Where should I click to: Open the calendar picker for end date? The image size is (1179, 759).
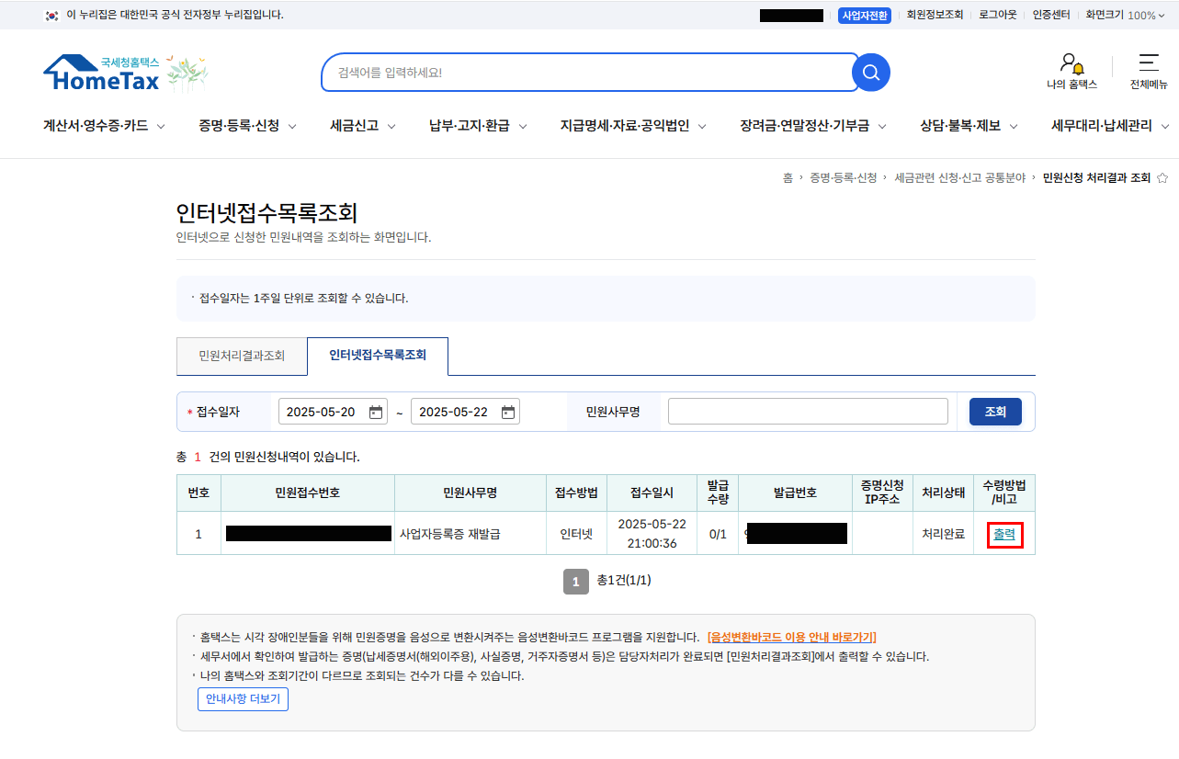(507, 411)
